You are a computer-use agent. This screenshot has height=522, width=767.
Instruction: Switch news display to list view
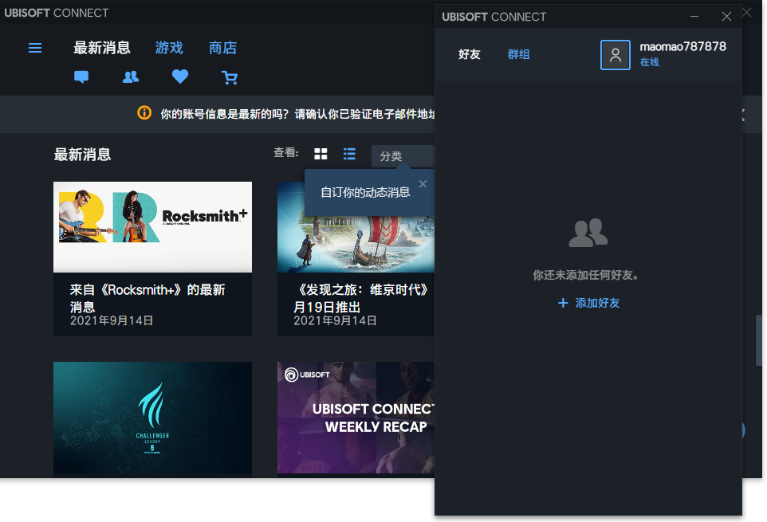coord(349,154)
